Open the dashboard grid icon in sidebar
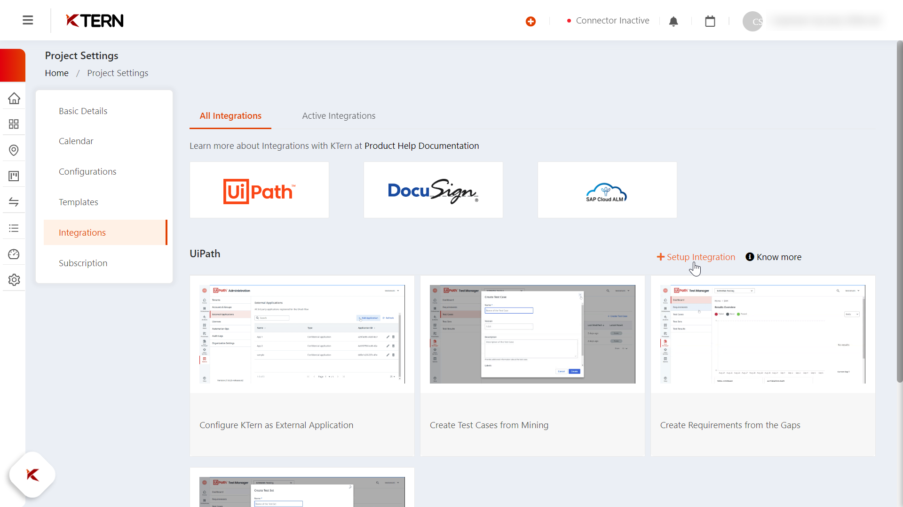 point(14,124)
